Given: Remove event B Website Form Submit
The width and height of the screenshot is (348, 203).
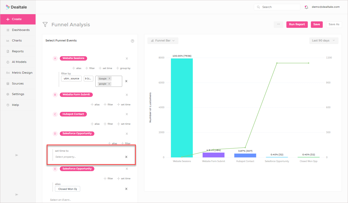Looking at the screenshot, I should coord(127,95).
